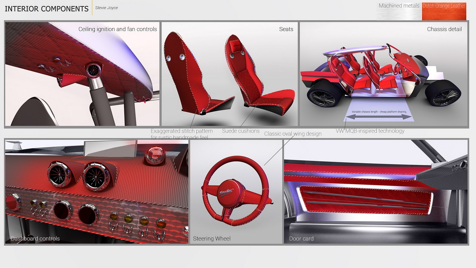476x268 pixels.
Task: Click the author name Stevie Joyce
Action: (x=107, y=8)
